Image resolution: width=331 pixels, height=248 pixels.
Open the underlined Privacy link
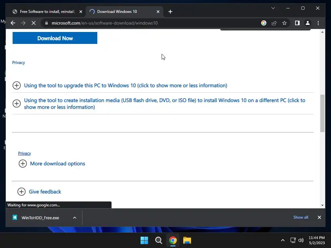[25, 153]
